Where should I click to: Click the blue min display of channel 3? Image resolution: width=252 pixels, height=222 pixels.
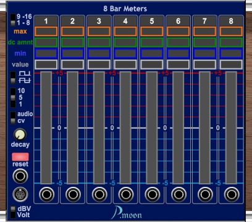tap(99, 54)
